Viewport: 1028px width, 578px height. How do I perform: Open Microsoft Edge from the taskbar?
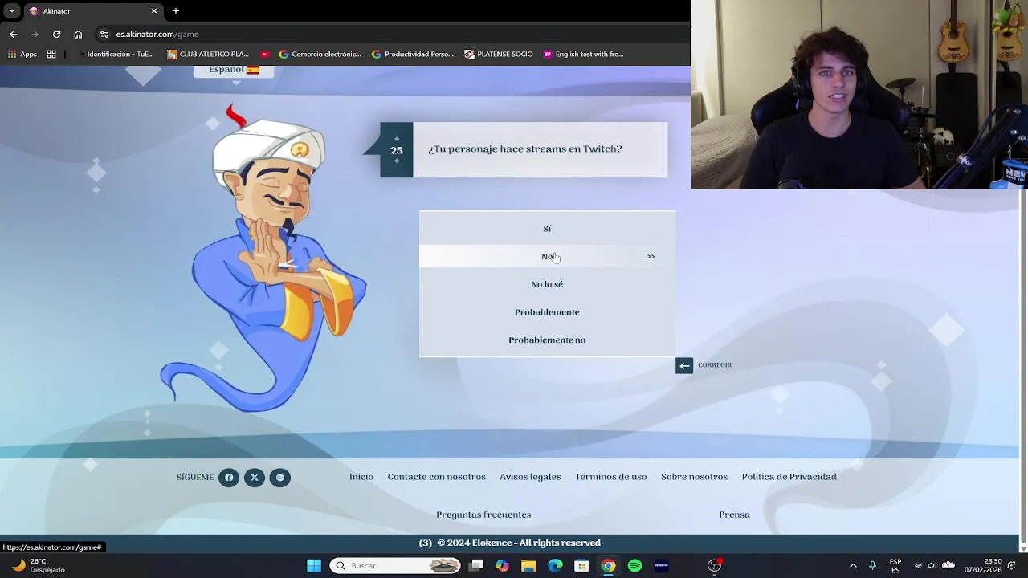coord(555,566)
